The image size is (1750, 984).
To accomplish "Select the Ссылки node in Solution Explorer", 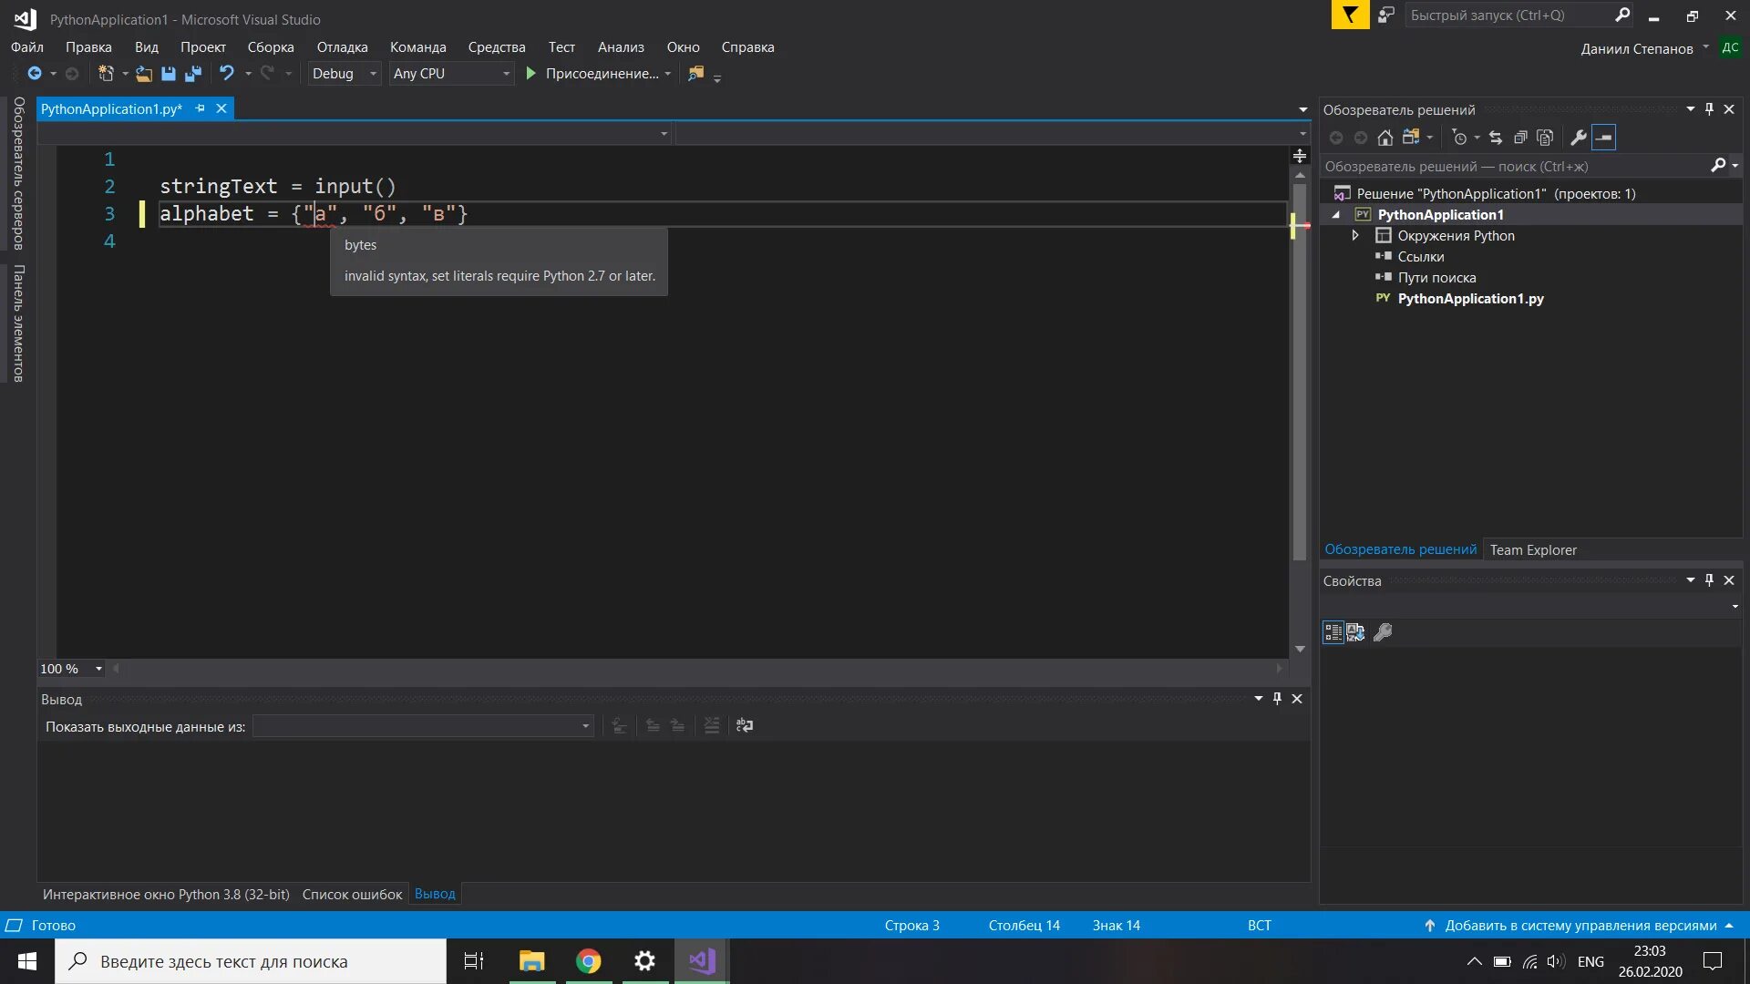I will (x=1421, y=257).
